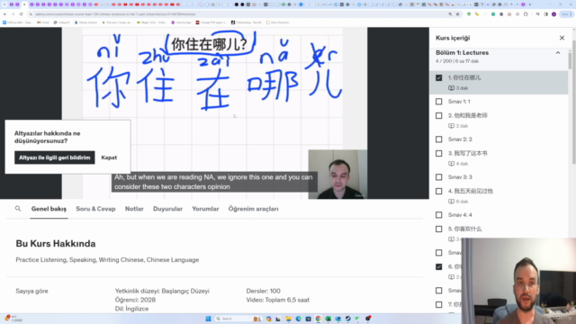The image size is (576, 324).
Task: Open the Windows Start menu
Action: (x=208, y=319)
